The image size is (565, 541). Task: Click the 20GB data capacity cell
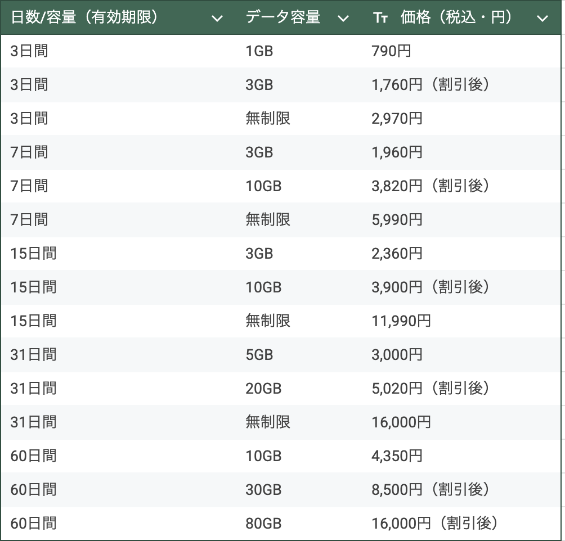click(263, 389)
